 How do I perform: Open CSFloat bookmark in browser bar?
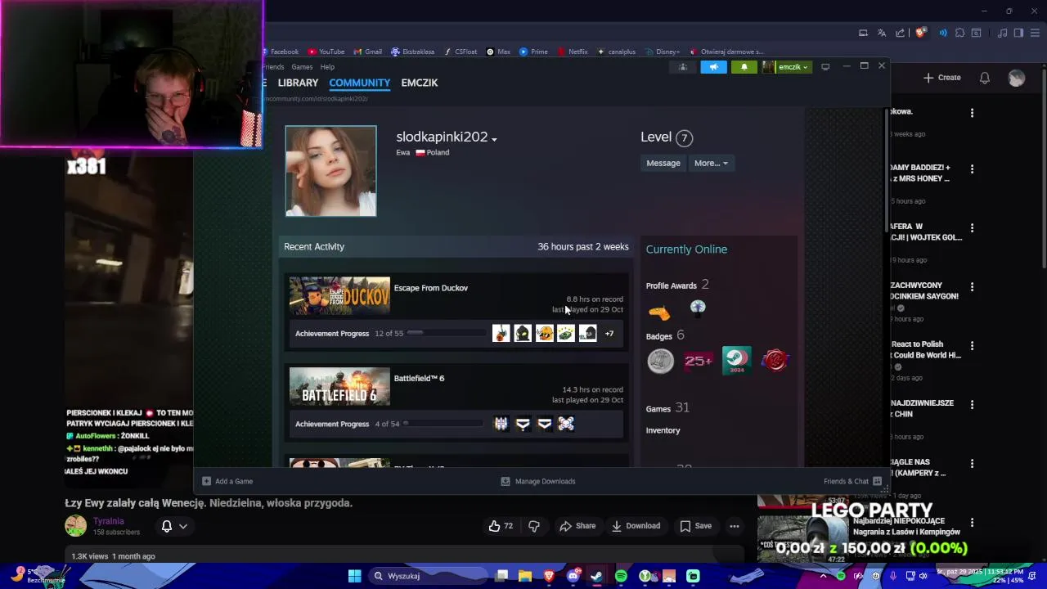[461, 52]
